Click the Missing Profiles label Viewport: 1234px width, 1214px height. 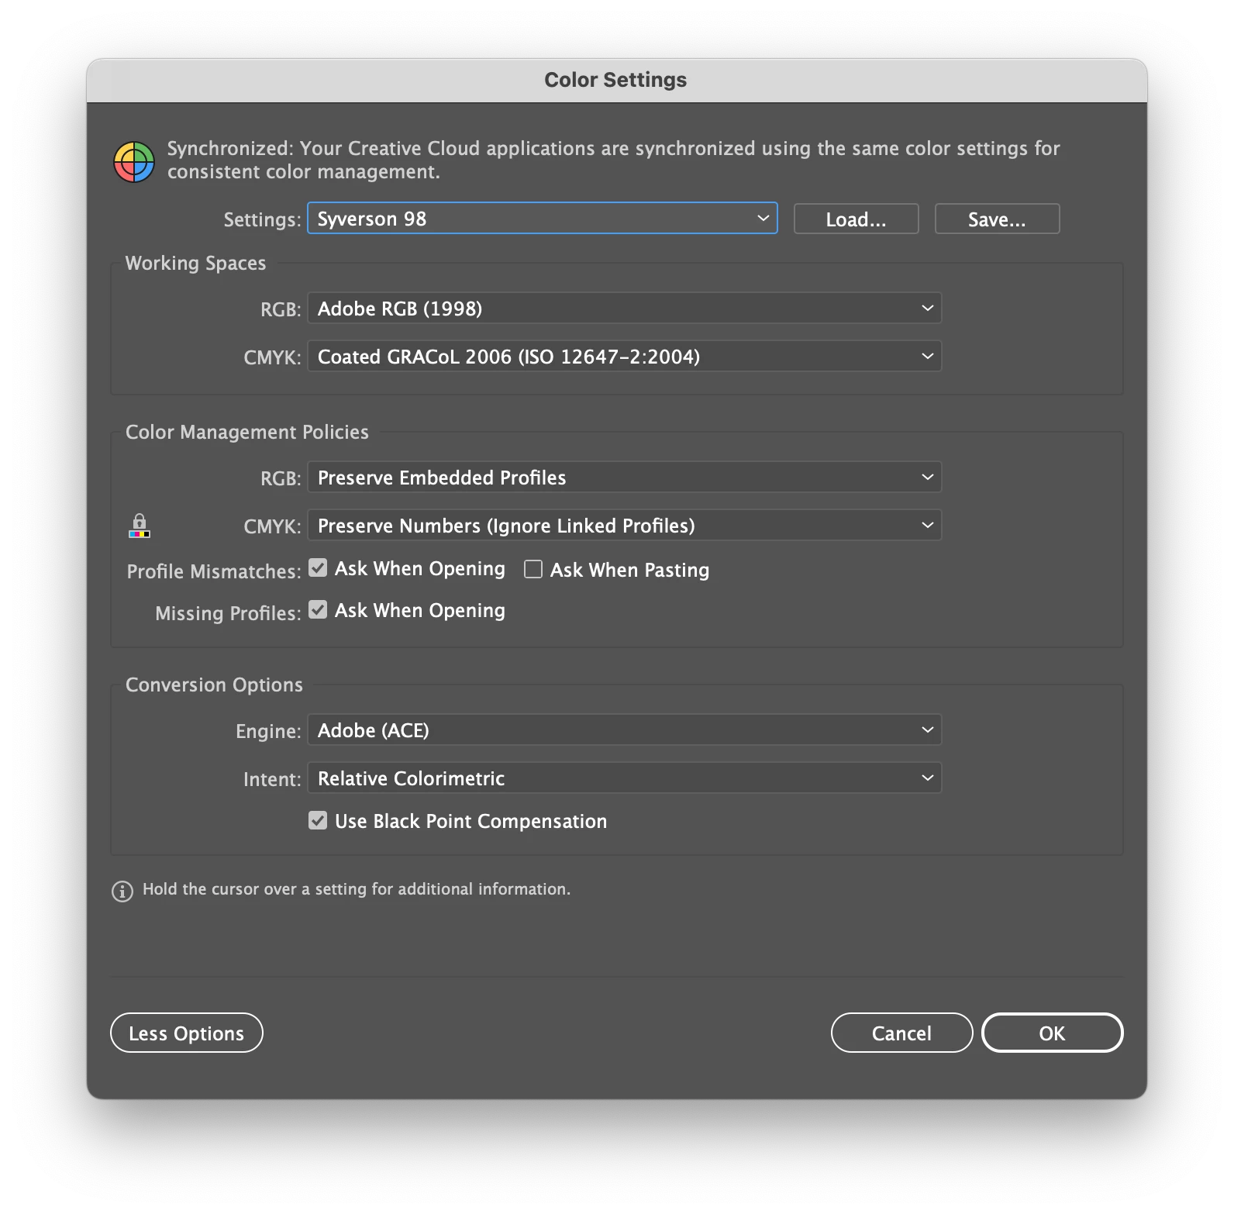[x=229, y=614]
